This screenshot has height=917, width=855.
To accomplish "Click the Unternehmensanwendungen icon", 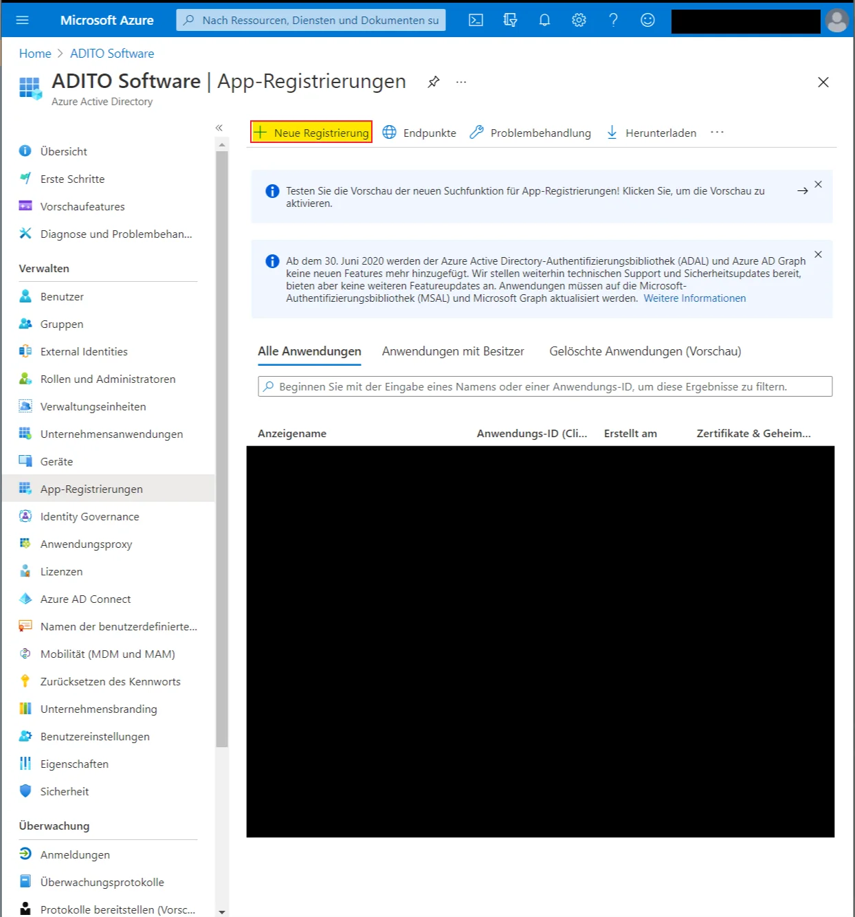I will [25, 434].
